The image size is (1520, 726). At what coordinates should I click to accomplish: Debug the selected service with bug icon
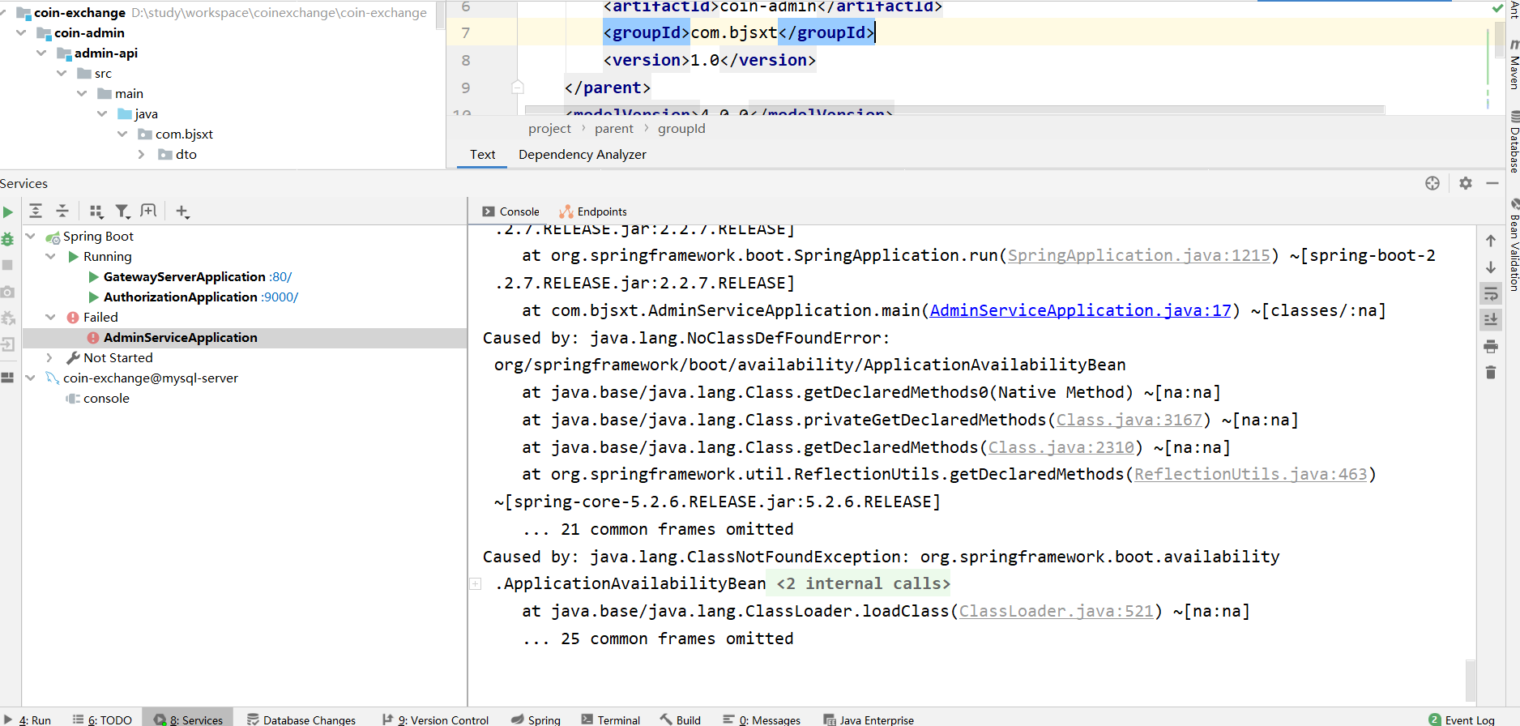click(x=8, y=239)
